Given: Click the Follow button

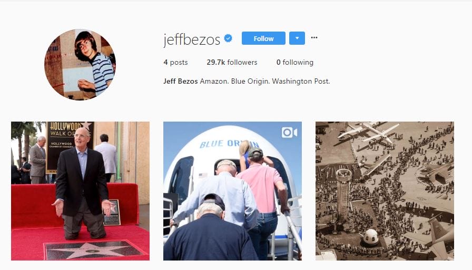Looking at the screenshot, I should tap(263, 38).
